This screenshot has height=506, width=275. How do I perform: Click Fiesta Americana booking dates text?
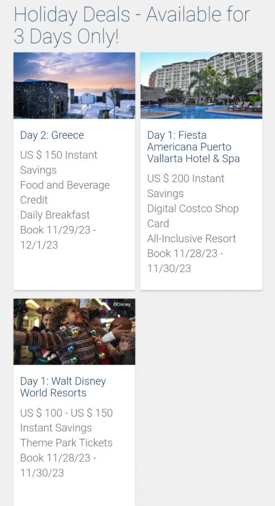(185, 261)
